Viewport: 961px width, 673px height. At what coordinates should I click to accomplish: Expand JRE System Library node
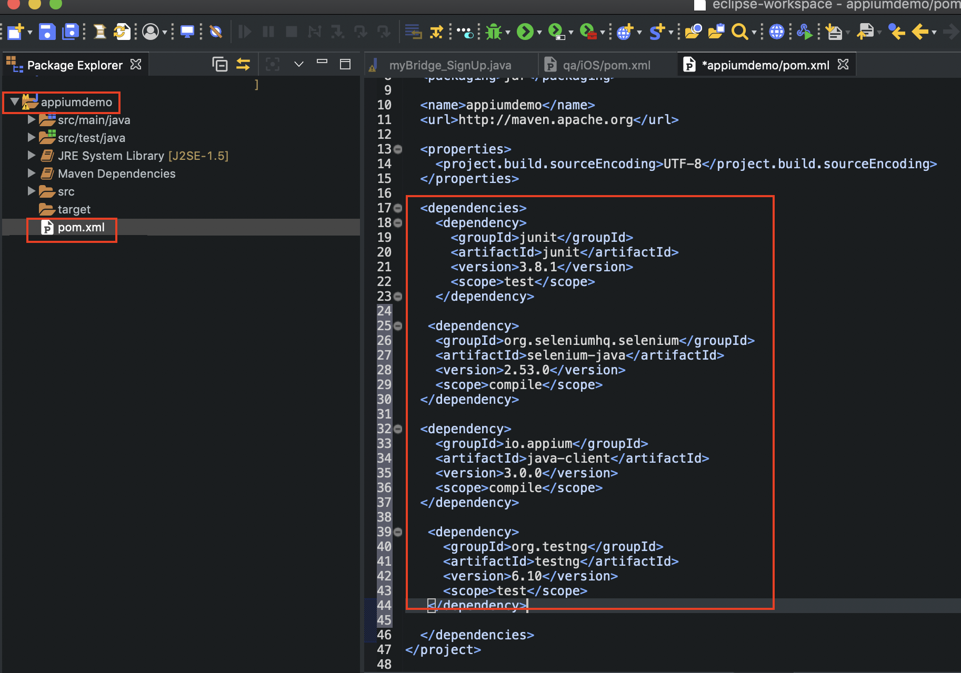31,155
